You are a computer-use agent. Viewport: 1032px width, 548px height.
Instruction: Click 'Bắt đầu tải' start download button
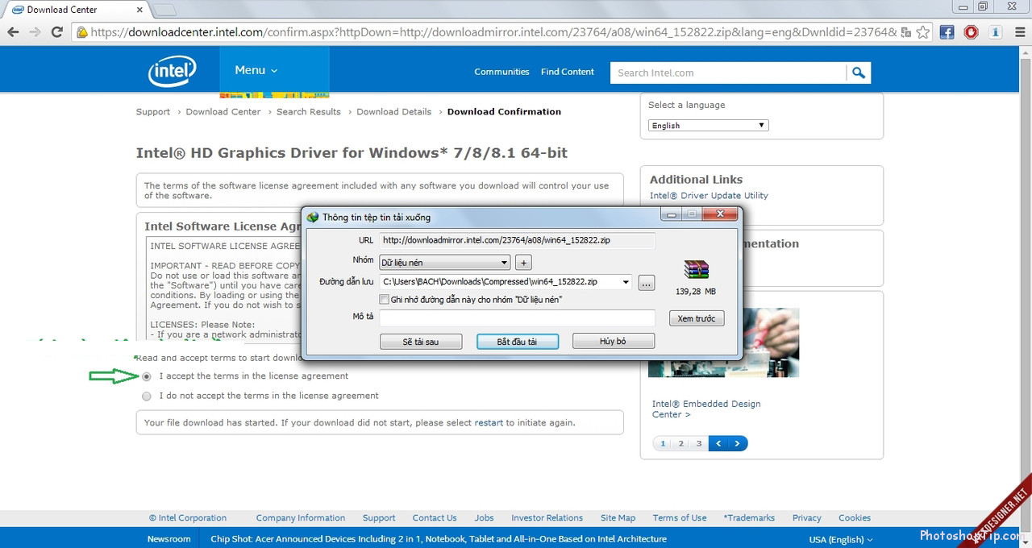[517, 342]
